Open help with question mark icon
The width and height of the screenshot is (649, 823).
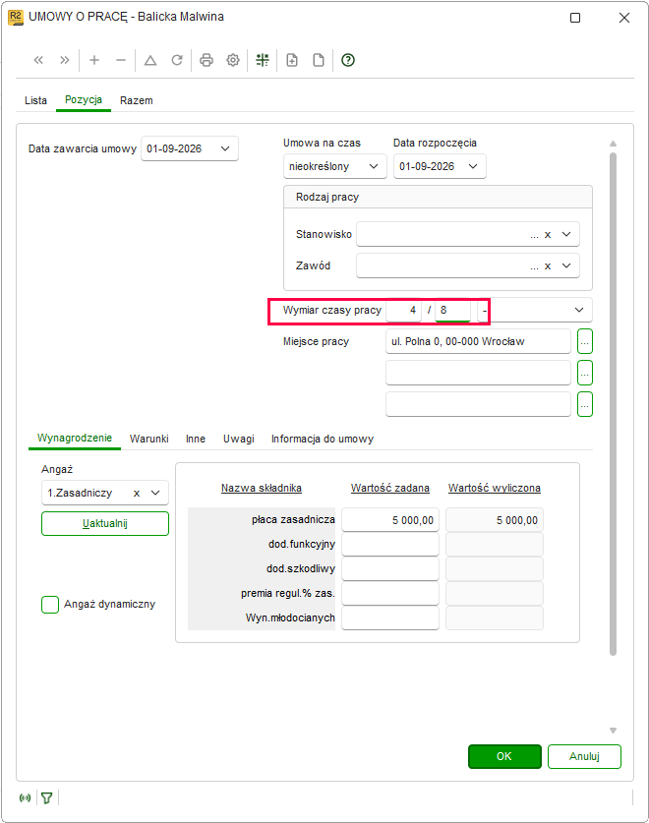tap(347, 60)
